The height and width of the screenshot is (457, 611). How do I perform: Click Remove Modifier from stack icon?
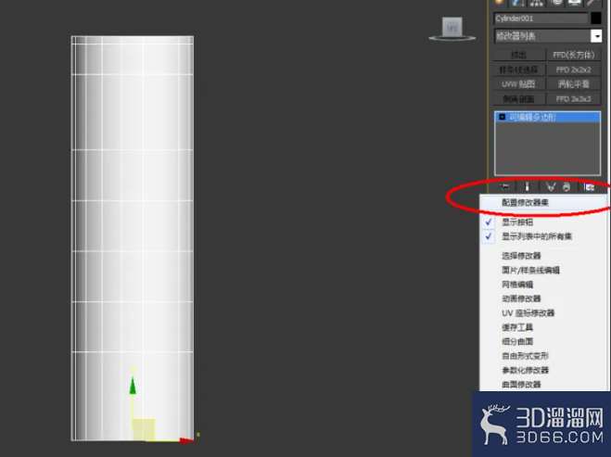click(566, 187)
